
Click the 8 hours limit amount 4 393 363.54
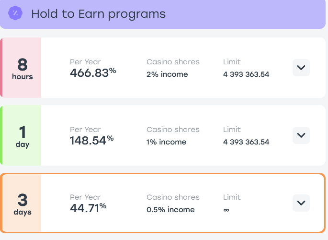pos(246,74)
